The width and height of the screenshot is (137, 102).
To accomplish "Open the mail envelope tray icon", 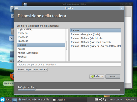I will click(x=96, y=99).
